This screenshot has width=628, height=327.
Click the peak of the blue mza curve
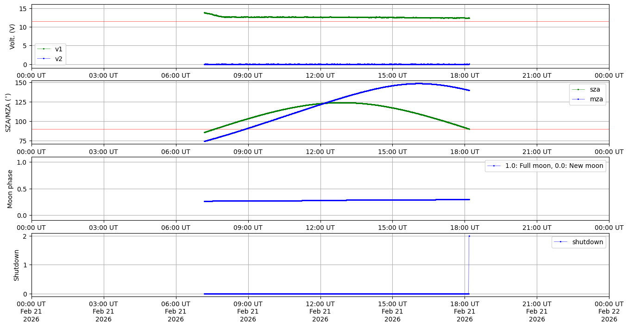418,84
